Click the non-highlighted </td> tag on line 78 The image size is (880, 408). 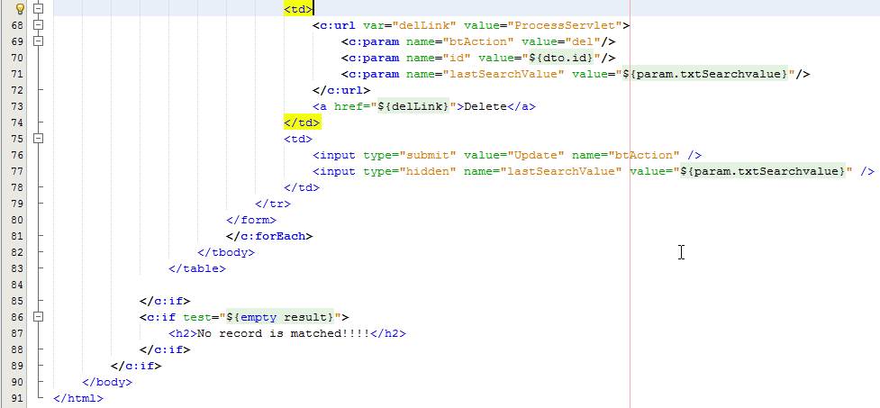coord(302,187)
